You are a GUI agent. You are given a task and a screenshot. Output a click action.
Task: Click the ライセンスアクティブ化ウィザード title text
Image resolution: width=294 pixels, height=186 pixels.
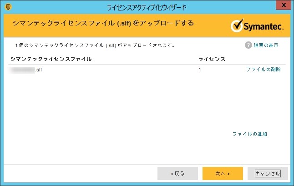[147, 7]
